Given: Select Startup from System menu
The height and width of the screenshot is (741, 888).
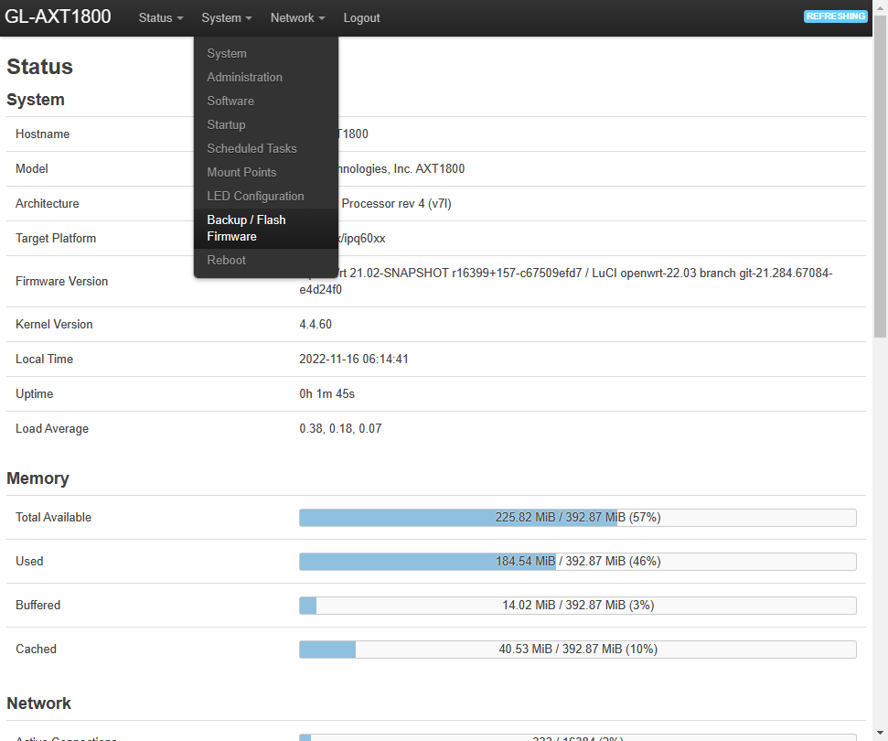Looking at the screenshot, I should (265, 124).
